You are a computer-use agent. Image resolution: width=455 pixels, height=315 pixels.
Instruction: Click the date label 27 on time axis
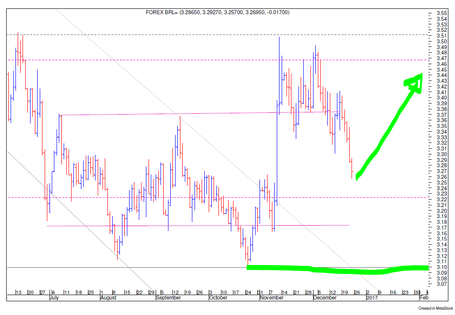(42, 292)
